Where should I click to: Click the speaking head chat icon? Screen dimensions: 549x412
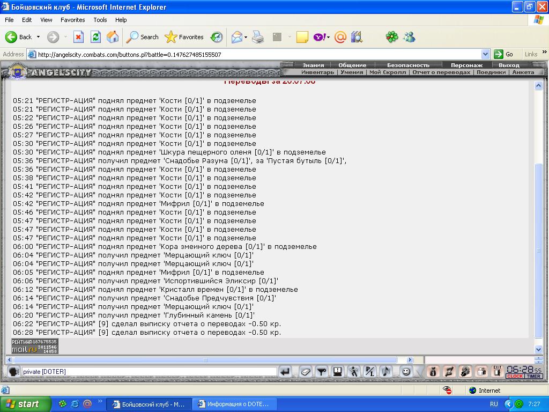(13, 371)
